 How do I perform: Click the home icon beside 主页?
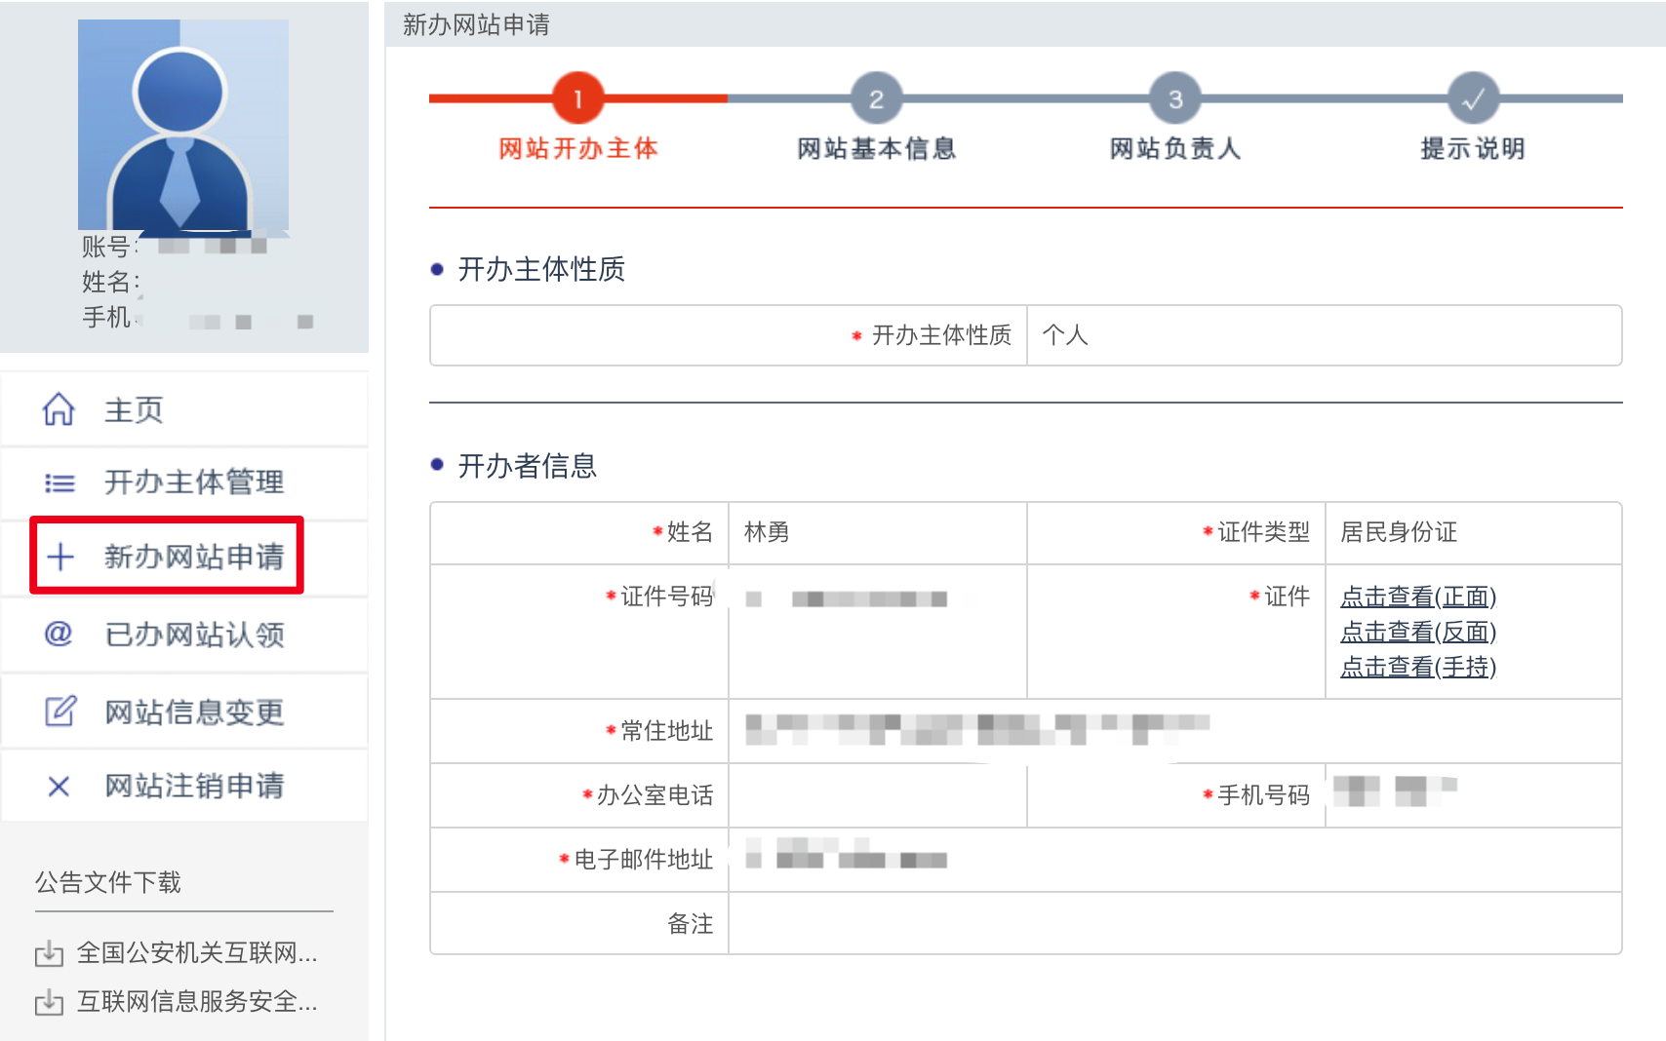point(59,409)
